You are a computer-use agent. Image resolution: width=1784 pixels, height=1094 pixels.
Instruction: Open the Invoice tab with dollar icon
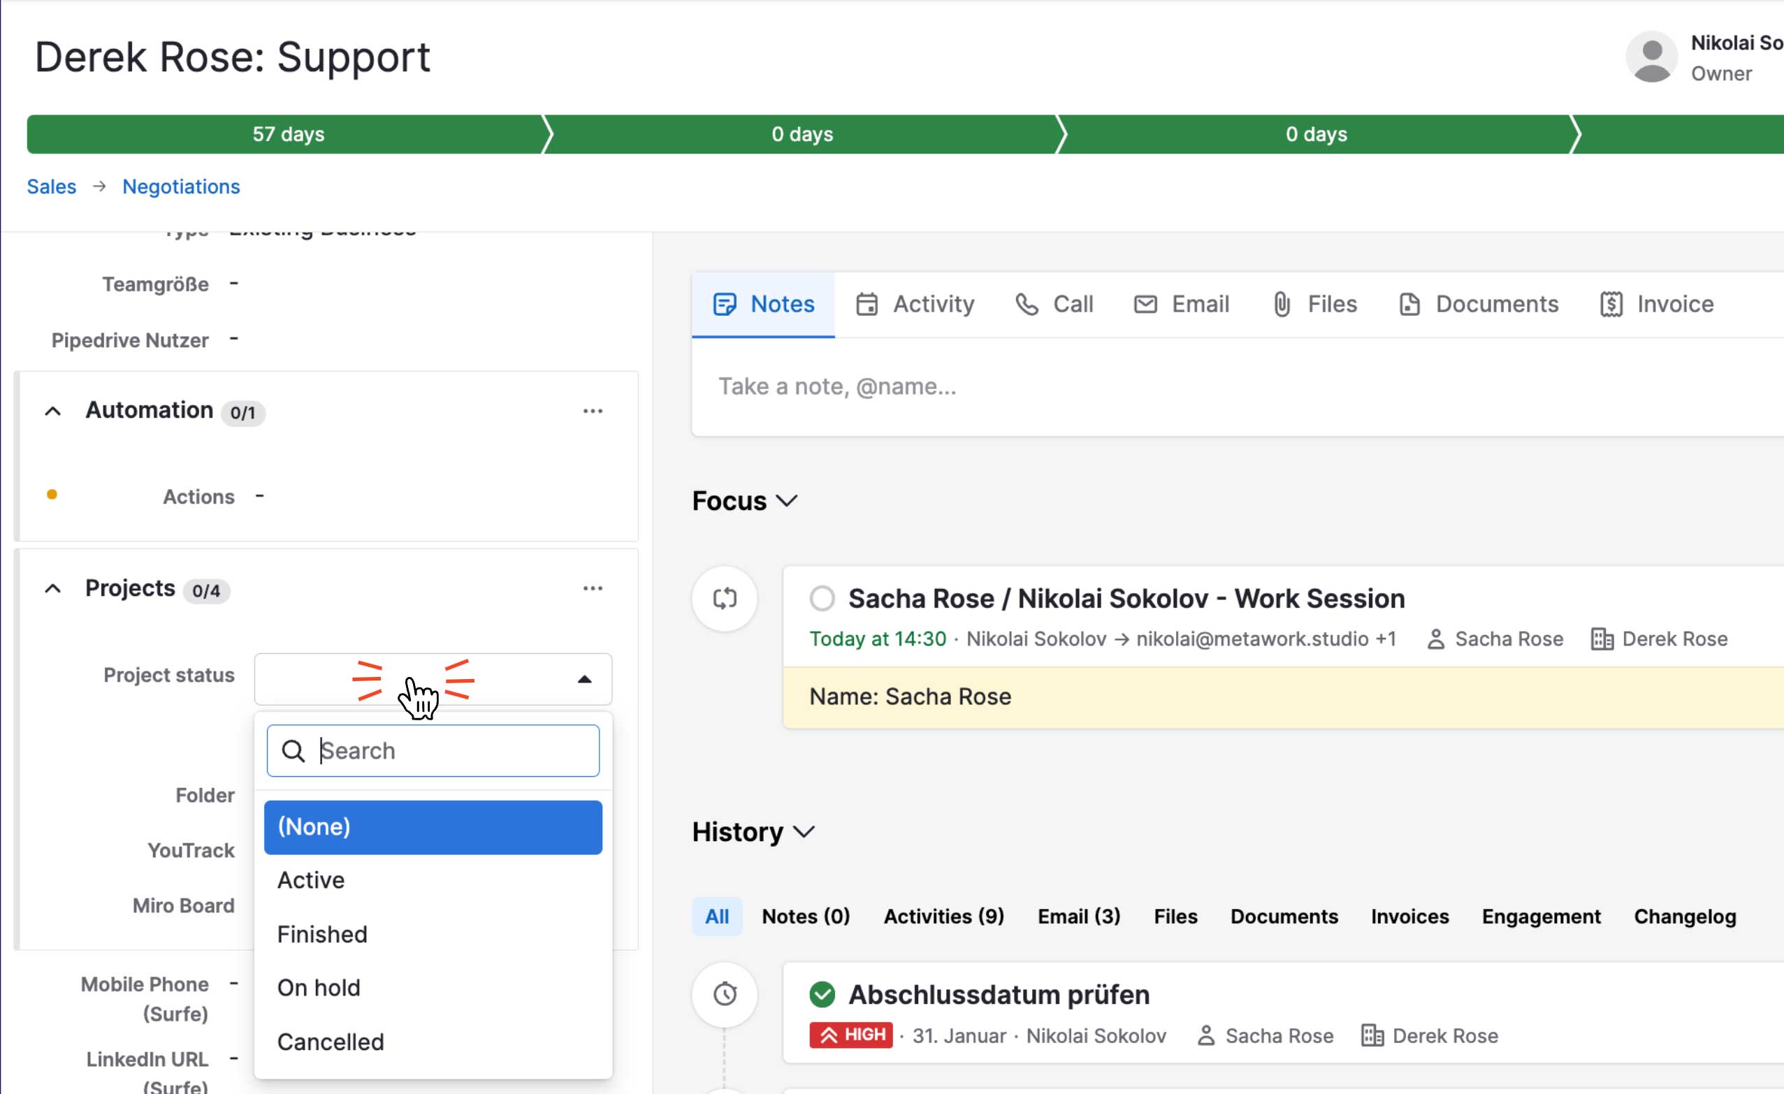pyautogui.click(x=1657, y=304)
